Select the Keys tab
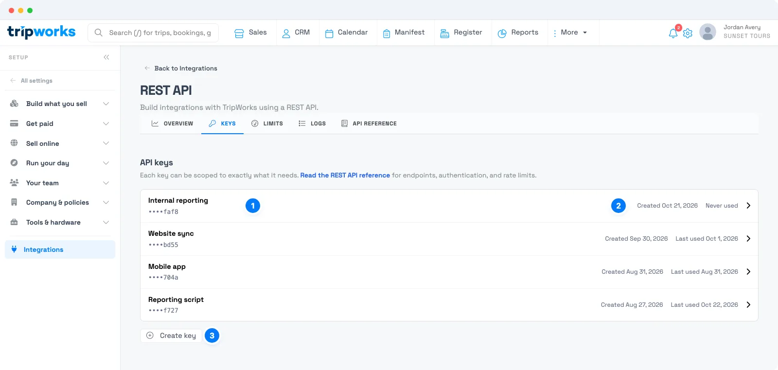 [x=222, y=123]
